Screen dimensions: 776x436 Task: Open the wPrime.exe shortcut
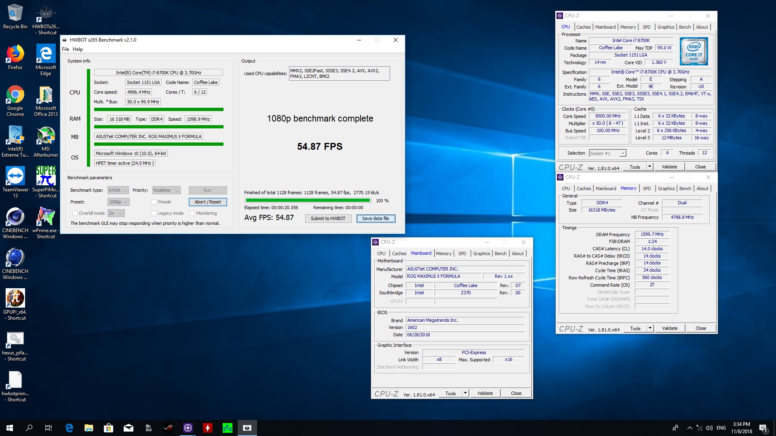click(x=46, y=223)
